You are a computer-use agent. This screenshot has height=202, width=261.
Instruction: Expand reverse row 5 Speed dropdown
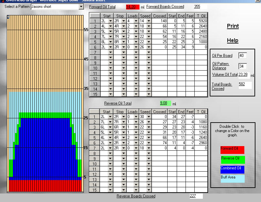pos(149,138)
